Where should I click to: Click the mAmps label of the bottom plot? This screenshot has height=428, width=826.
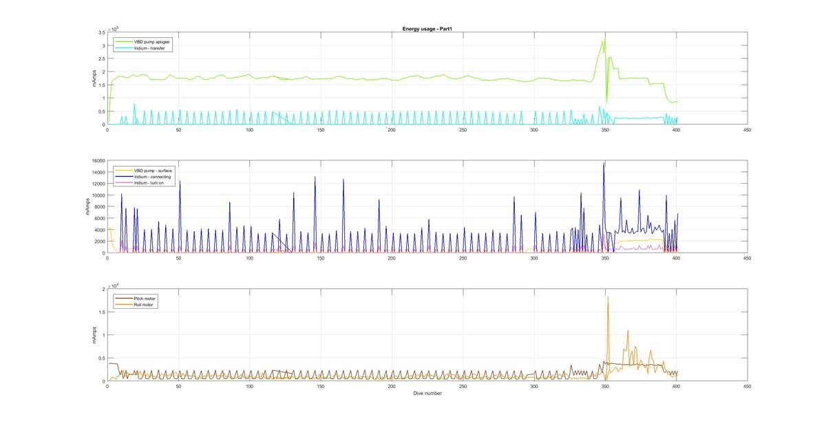(94, 335)
